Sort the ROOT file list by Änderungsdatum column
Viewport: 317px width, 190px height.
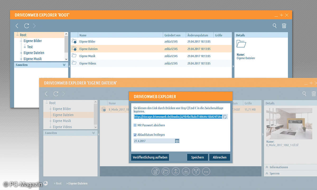coord(200,35)
